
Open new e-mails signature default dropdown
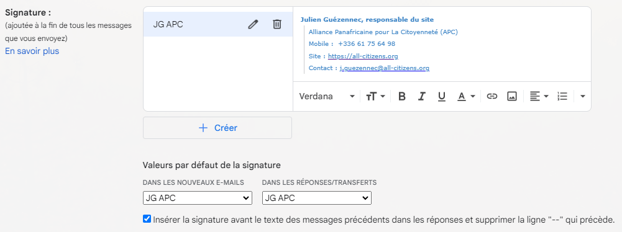click(x=198, y=198)
